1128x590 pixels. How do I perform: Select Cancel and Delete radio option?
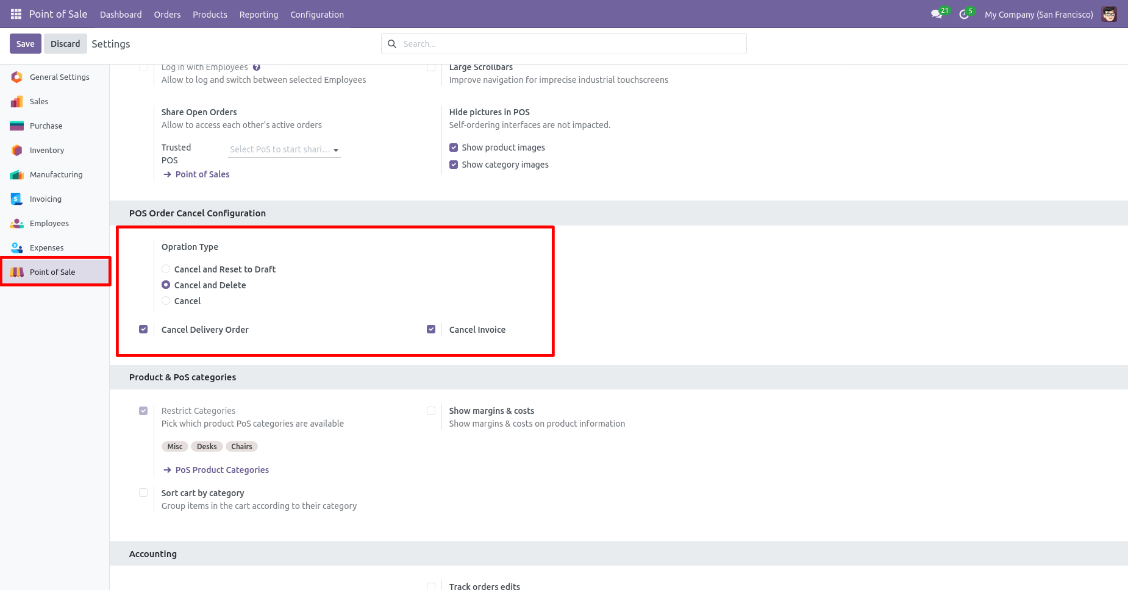166,285
